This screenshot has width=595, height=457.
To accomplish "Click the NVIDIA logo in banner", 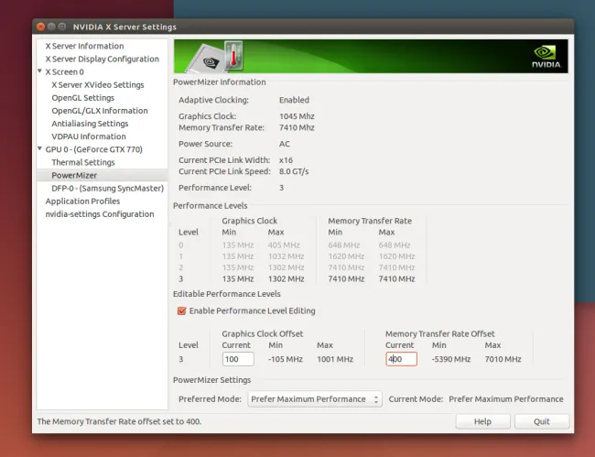I will pos(546,57).
